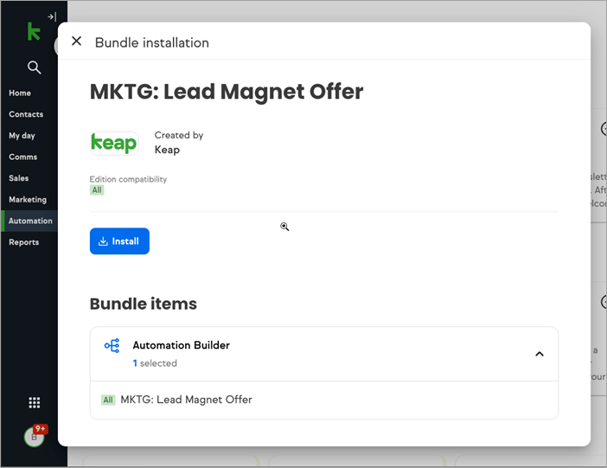Click the All edition compatibility badge
This screenshot has width=607, height=468.
pos(97,190)
